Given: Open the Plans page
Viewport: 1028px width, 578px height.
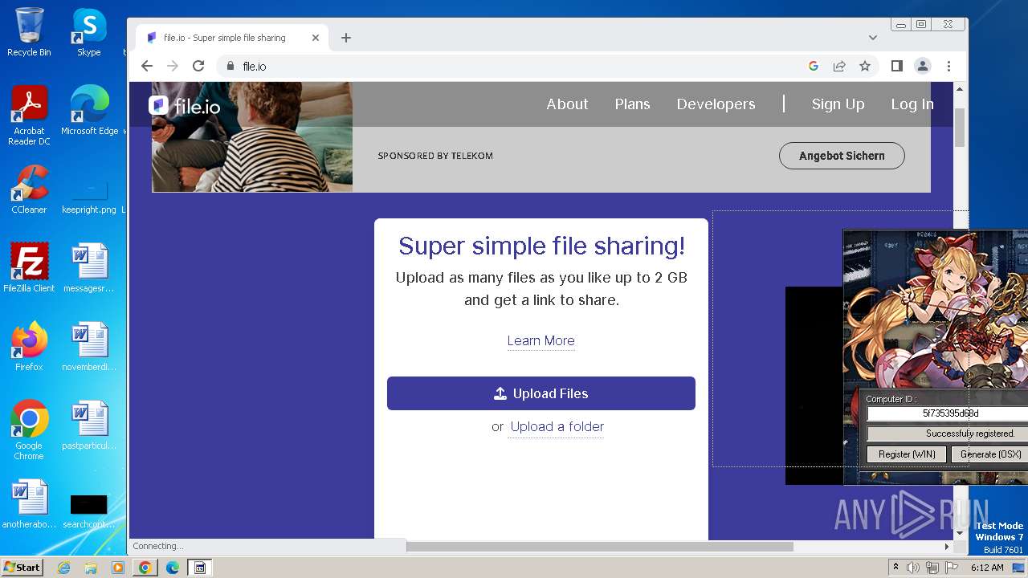Looking at the screenshot, I should [632, 104].
